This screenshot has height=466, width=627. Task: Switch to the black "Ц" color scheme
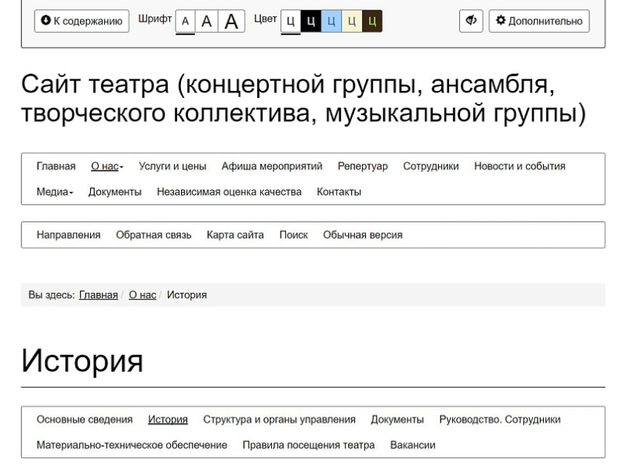pos(310,21)
